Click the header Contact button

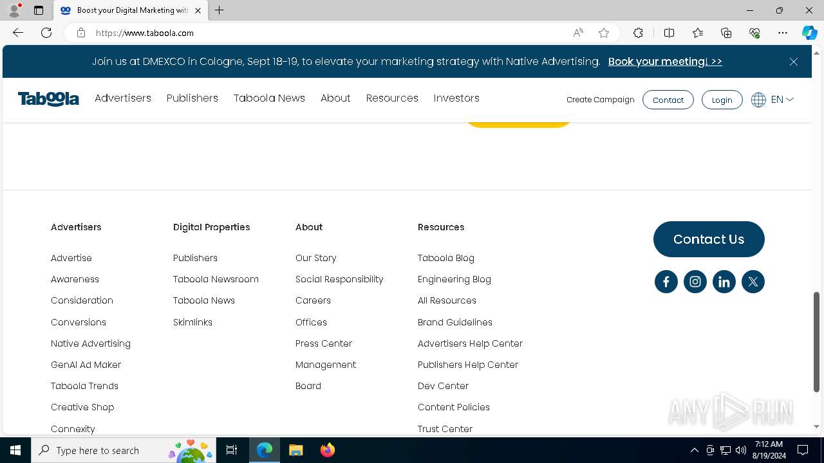click(x=668, y=100)
